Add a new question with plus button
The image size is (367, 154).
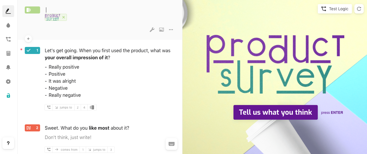[28, 39]
